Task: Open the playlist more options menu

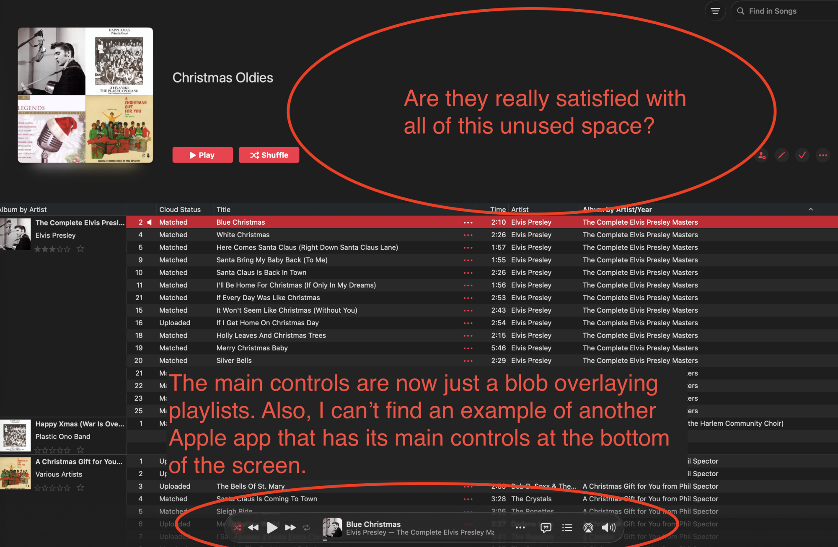Action: [x=823, y=156]
